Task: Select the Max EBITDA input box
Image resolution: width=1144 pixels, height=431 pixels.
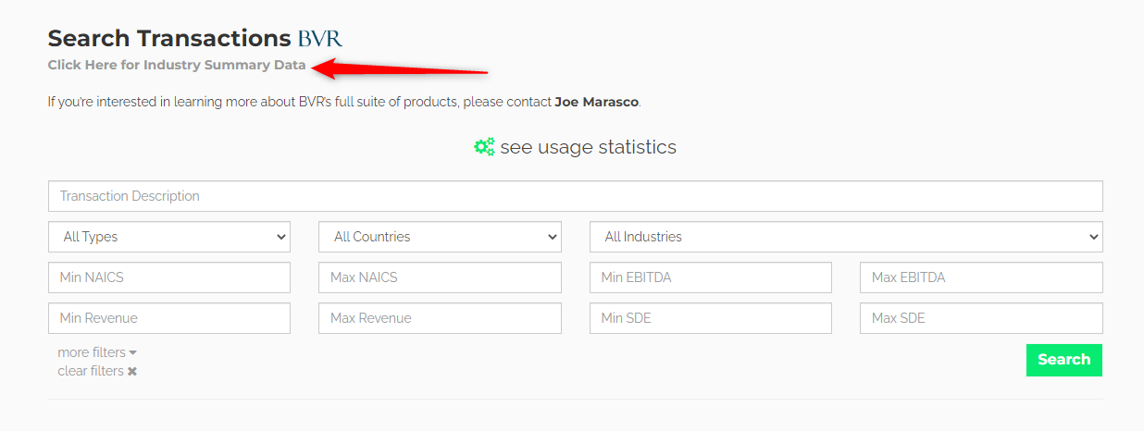Action: click(980, 277)
